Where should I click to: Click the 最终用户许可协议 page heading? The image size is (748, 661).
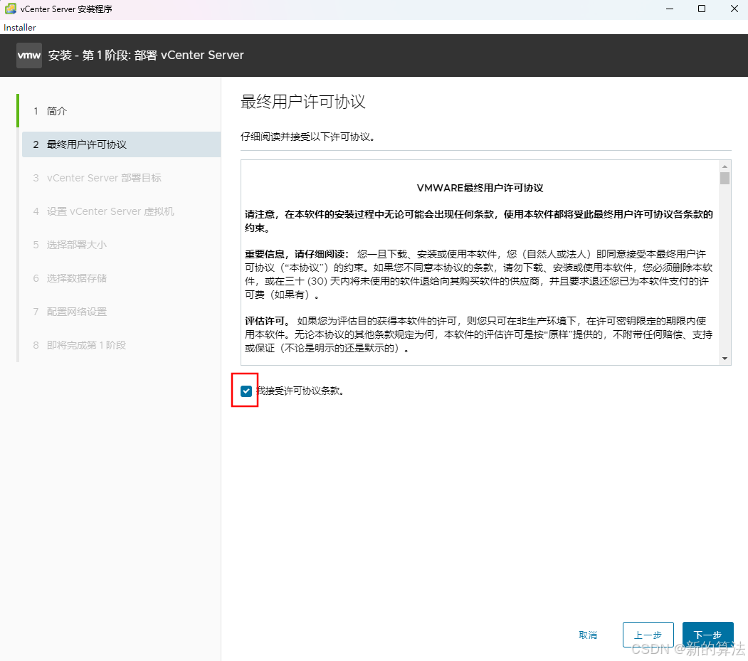pyautogui.click(x=303, y=102)
